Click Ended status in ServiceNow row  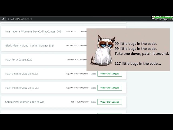coord(93,102)
